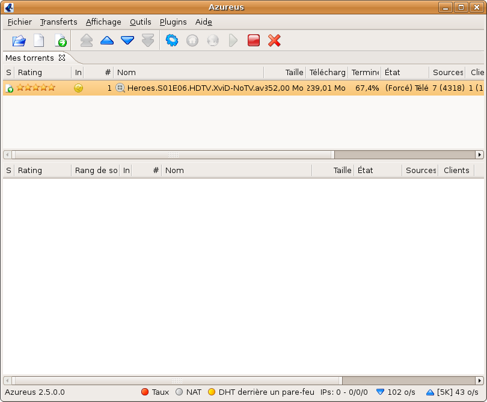The image size is (487, 402).
Task: Move torrent to top with grey double-up arrow
Action: coord(87,41)
